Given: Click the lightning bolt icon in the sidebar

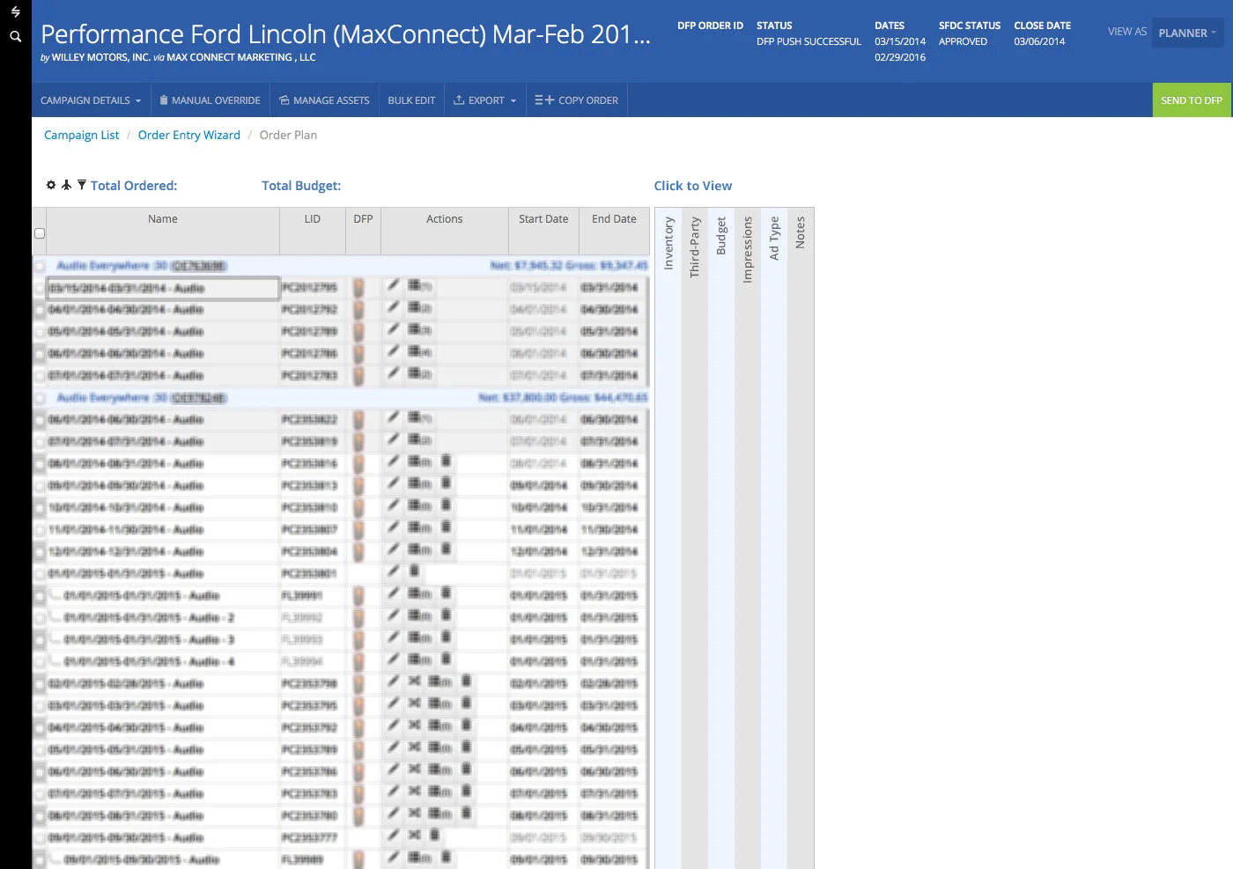Looking at the screenshot, I should [15, 12].
